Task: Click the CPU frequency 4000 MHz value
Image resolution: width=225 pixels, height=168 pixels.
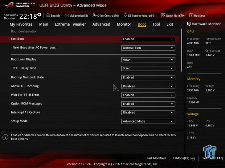Action: tap(193, 43)
